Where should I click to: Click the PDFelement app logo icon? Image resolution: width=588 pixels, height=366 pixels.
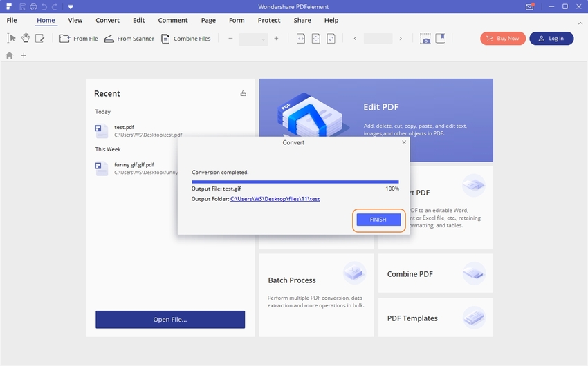pos(9,7)
